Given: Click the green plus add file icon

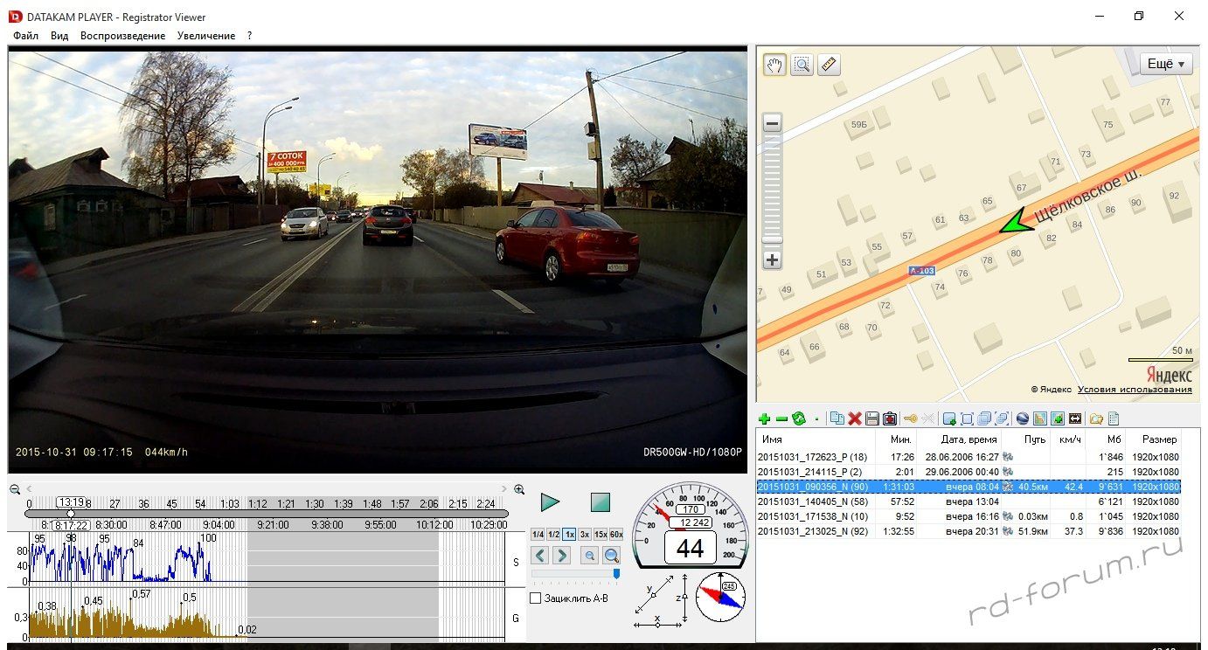Looking at the screenshot, I should 765,419.
